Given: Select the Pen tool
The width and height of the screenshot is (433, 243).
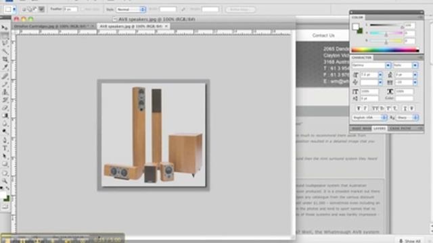Looking at the screenshot, I should click(x=5, y=140).
